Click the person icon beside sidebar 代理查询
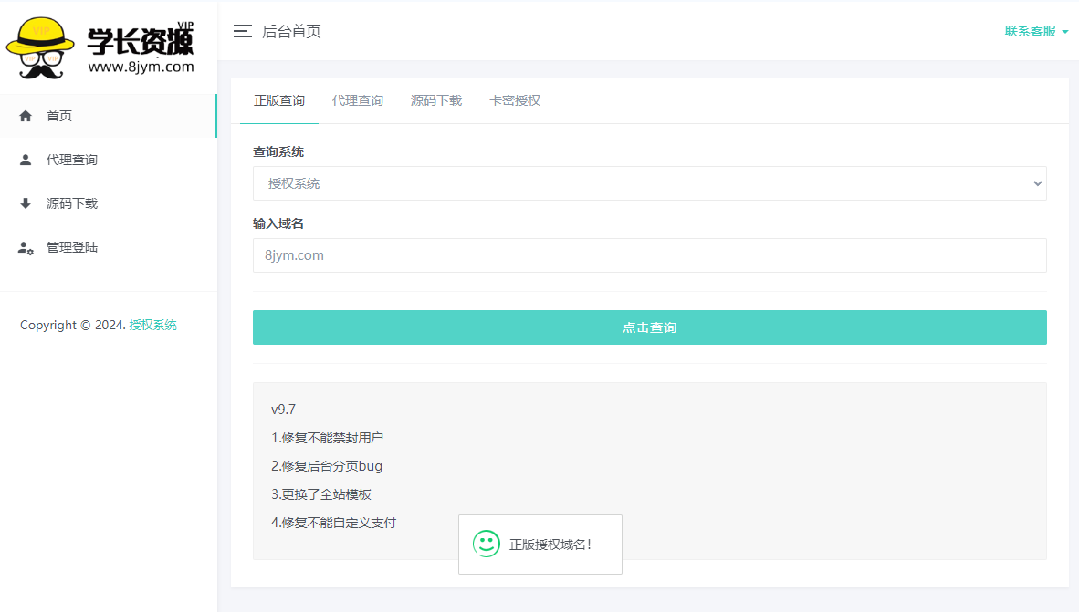The width and height of the screenshot is (1079, 612). point(26,160)
